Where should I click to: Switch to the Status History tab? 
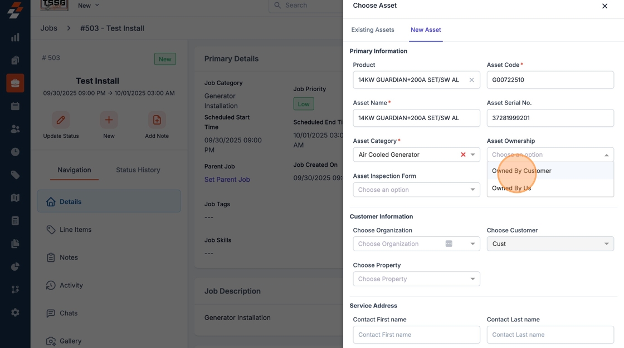tap(138, 170)
